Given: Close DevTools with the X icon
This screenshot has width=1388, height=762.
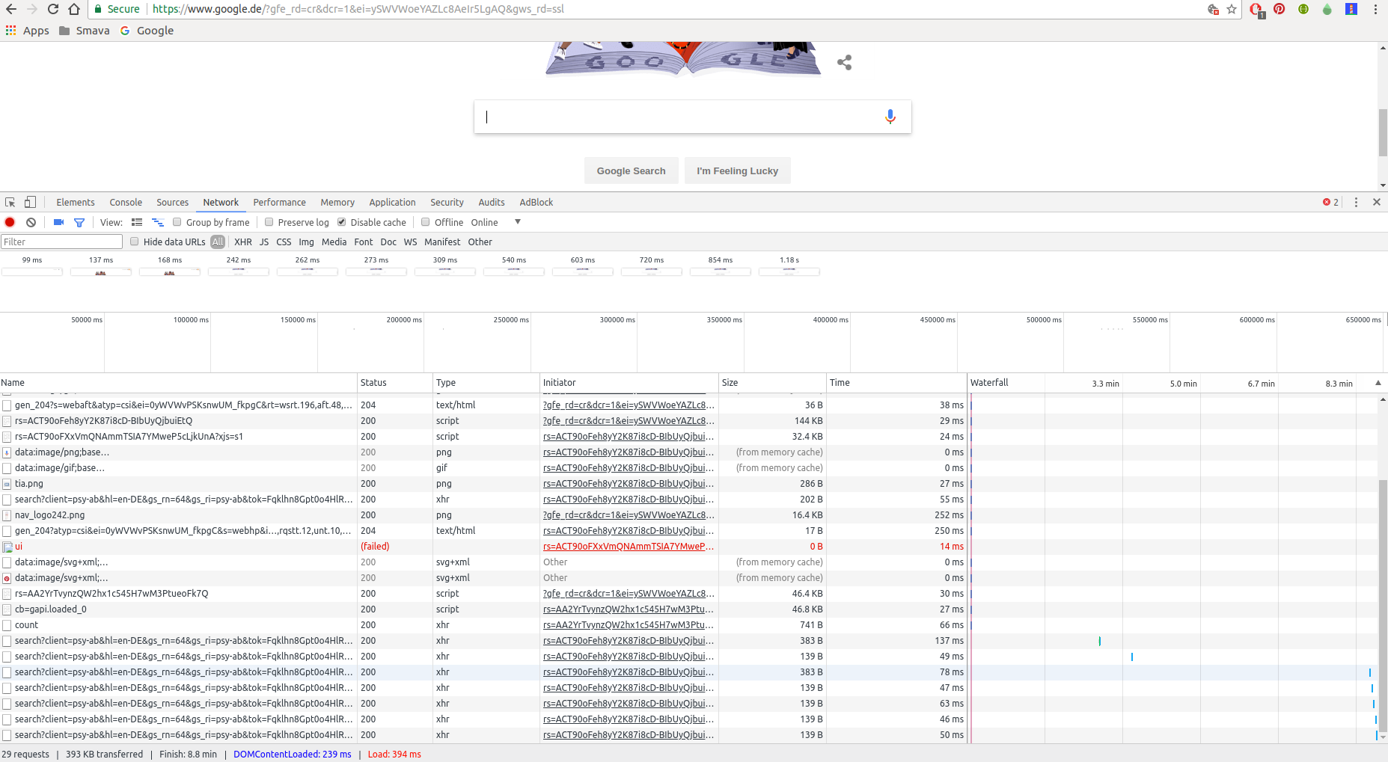Looking at the screenshot, I should click(x=1376, y=202).
